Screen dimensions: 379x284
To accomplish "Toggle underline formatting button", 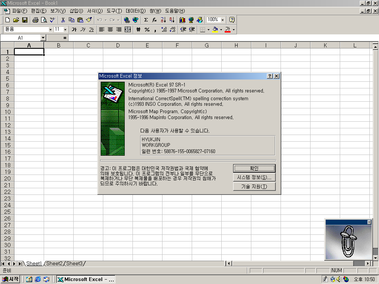I will 91,30.
